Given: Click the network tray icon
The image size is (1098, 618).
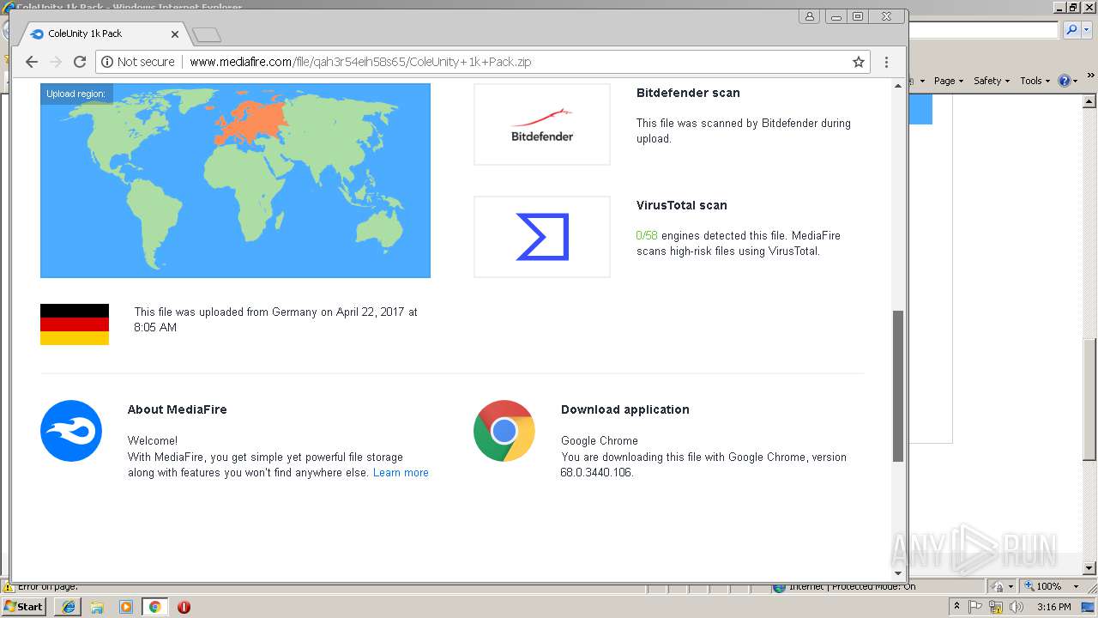Looking at the screenshot, I should tap(996, 606).
